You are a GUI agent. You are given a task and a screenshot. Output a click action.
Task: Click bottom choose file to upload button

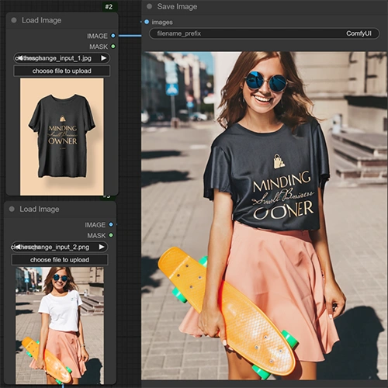60,260
